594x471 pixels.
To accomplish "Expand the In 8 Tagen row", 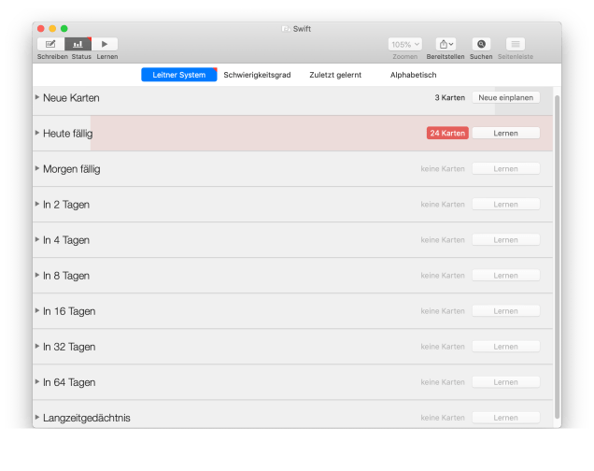I will click(x=37, y=275).
